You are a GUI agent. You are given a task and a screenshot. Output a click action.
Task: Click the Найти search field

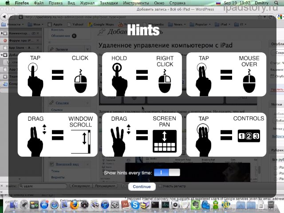coord(43,186)
